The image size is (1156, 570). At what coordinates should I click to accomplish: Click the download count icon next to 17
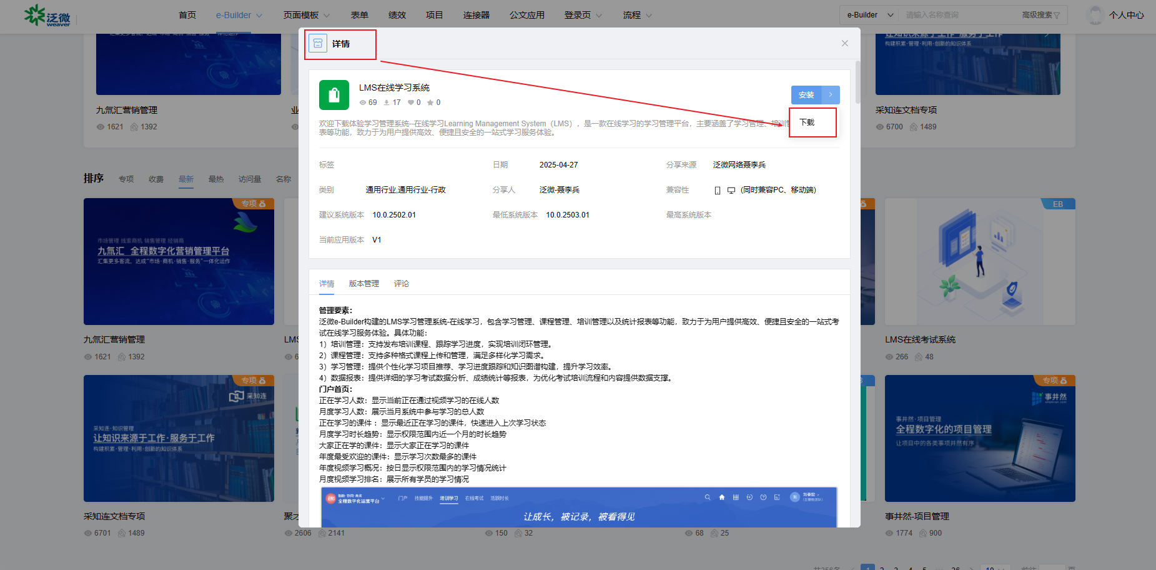pyautogui.click(x=387, y=102)
